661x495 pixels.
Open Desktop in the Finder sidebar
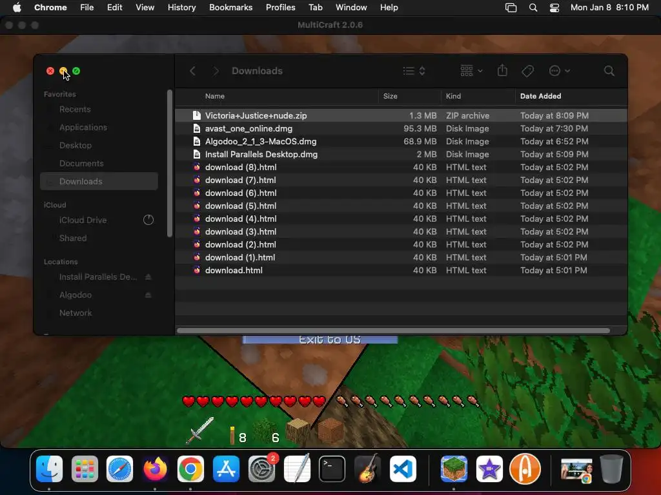(99, 145)
